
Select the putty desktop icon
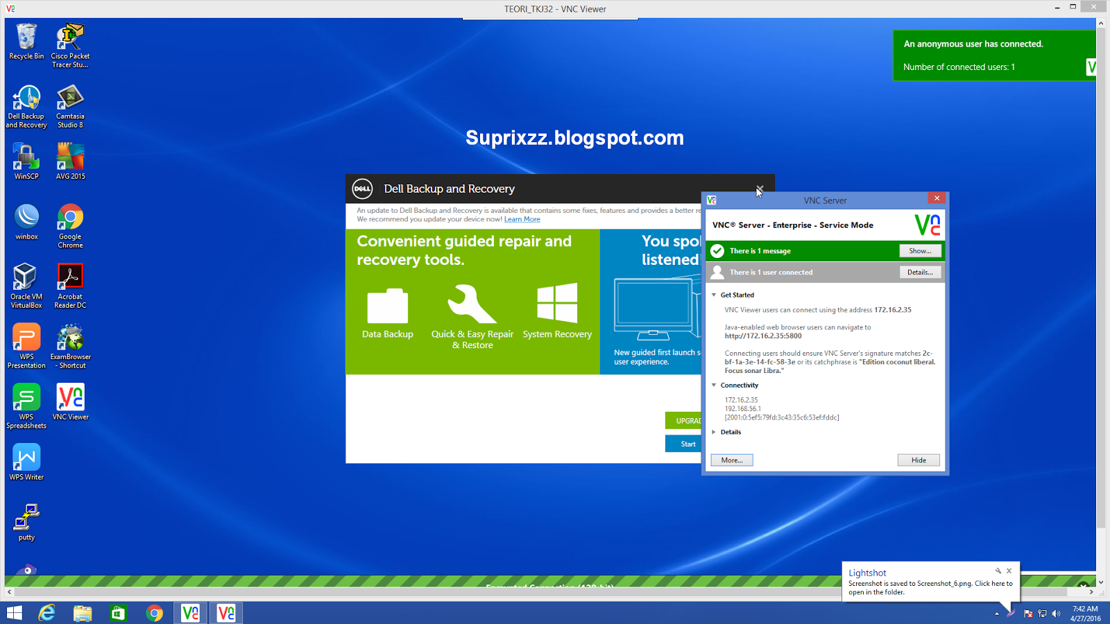pos(26,523)
